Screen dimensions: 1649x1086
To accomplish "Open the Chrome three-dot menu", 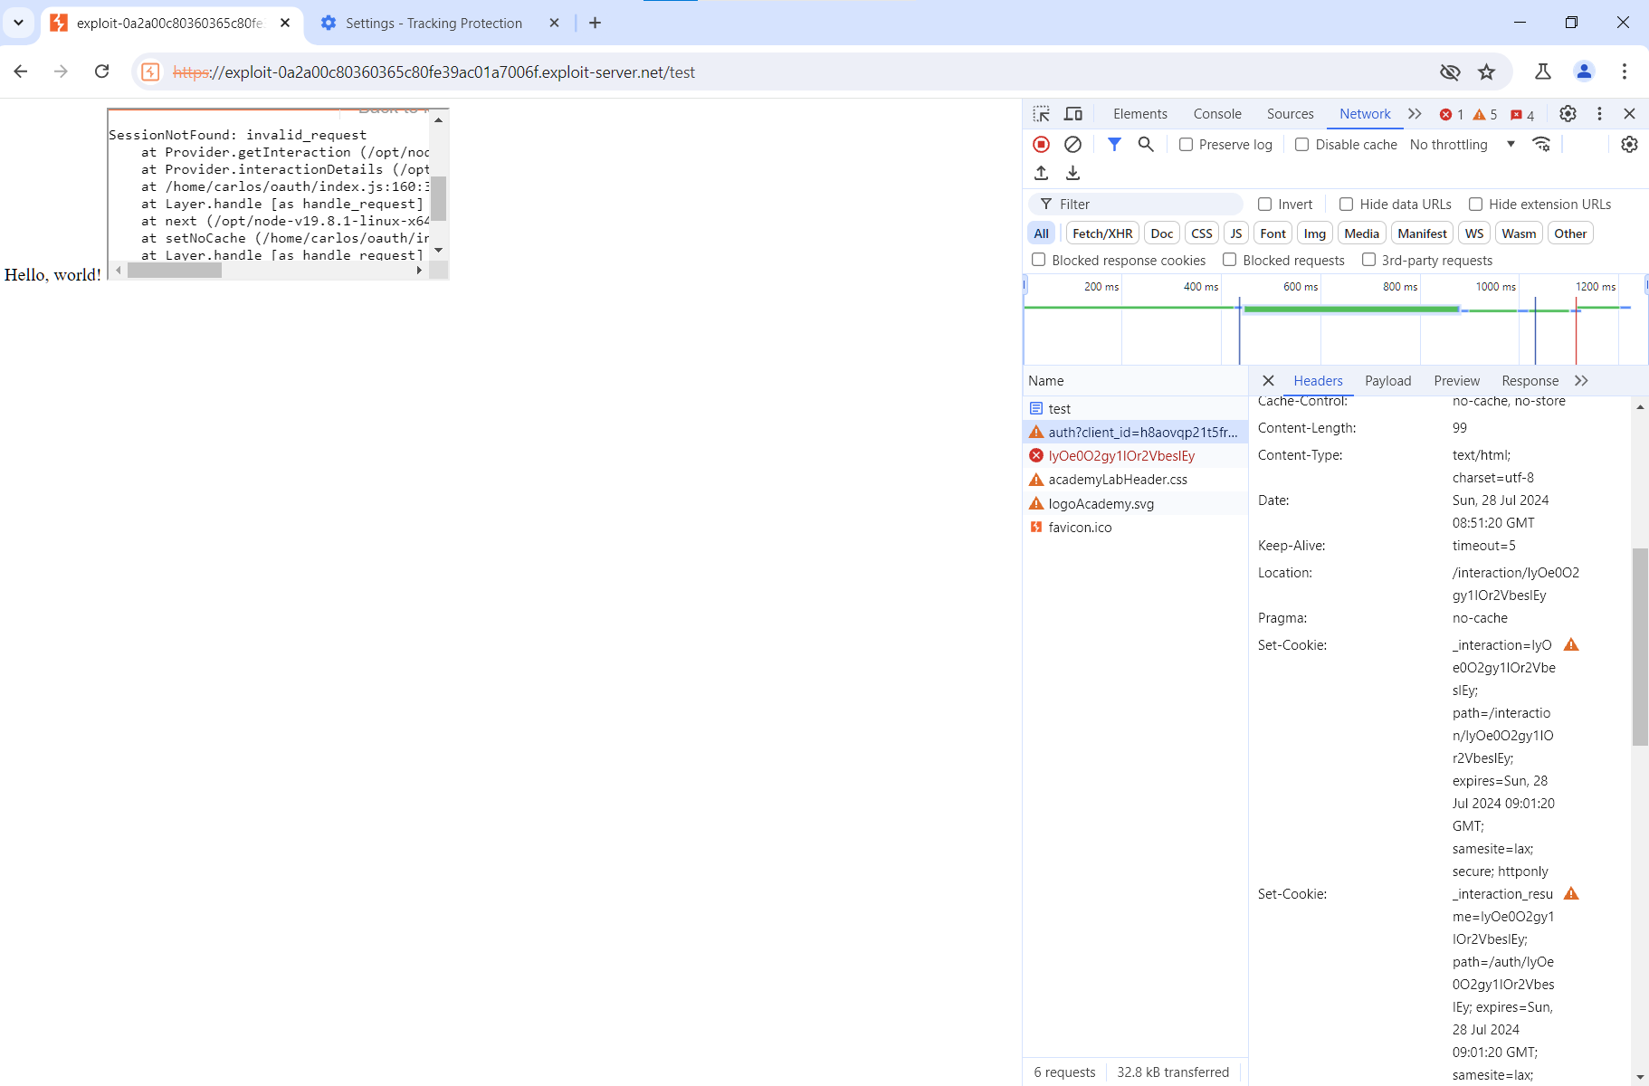I will pyautogui.click(x=1625, y=71).
